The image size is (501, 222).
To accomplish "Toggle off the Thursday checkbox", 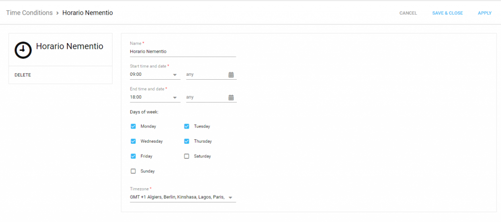I will [x=186, y=141].
